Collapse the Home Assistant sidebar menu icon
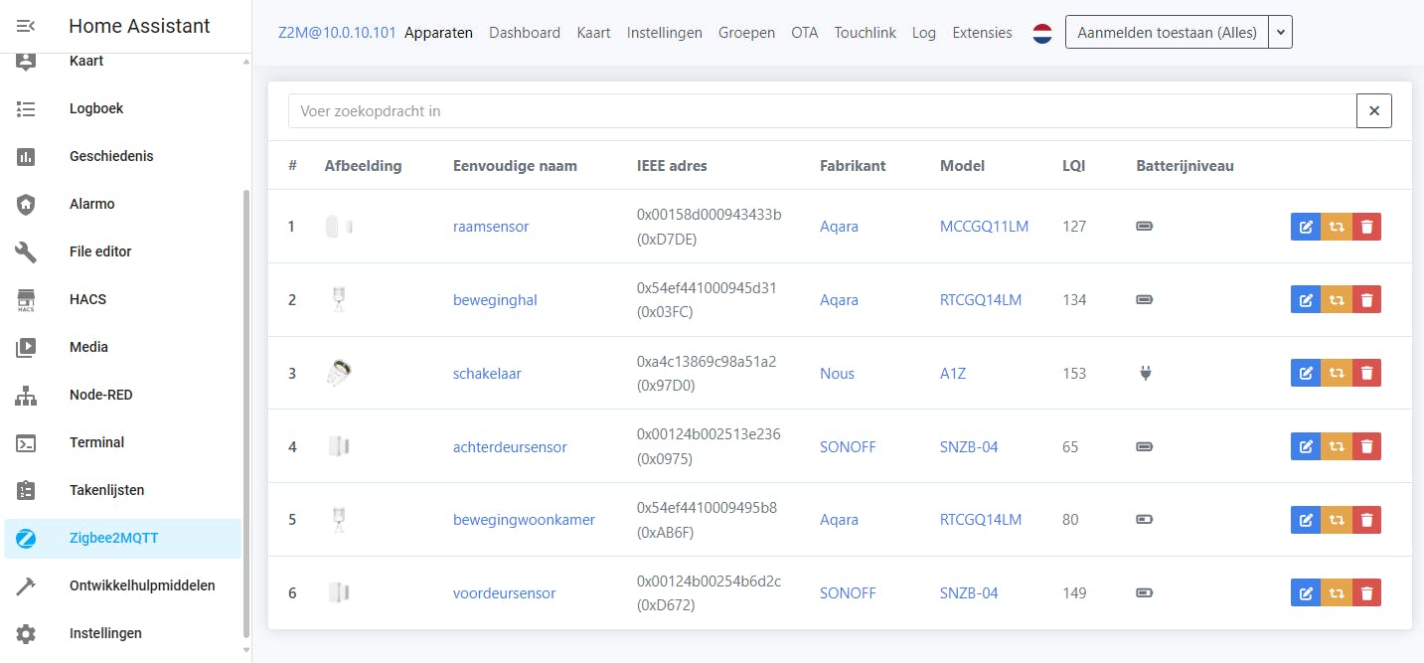1424x663 pixels. coord(26,27)
